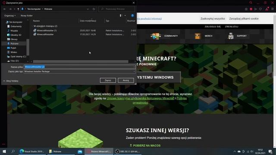Image resolution: width=276 pixels, height=155 pixels.
Task: Open the view options dropdown arrow
Action: coord(125,15)
